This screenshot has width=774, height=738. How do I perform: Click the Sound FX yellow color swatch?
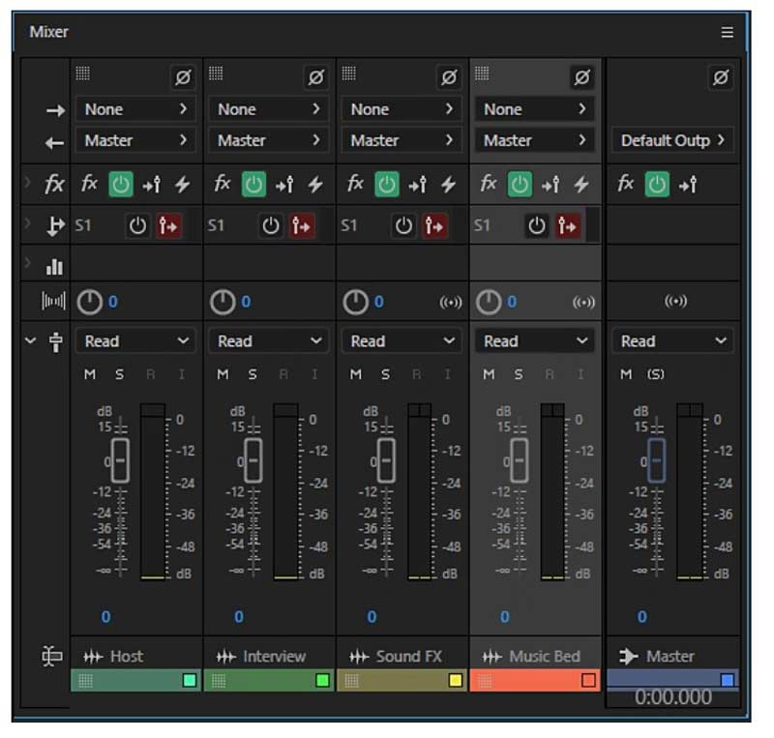coord(455,681)
